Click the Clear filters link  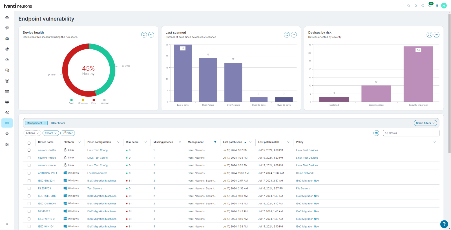coord(58,123)
